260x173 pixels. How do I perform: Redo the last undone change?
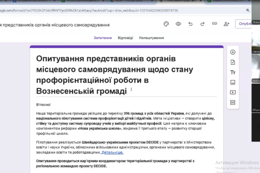(202, 24)
